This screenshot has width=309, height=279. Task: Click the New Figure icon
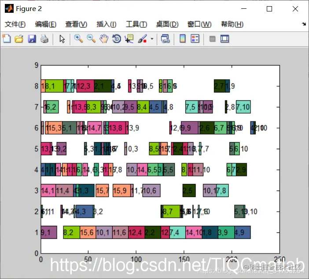(x=7, y=39)
